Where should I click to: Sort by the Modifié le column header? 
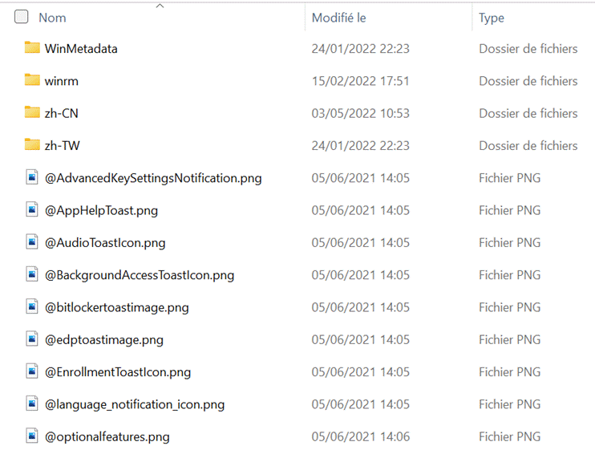[x=339, y=18]
